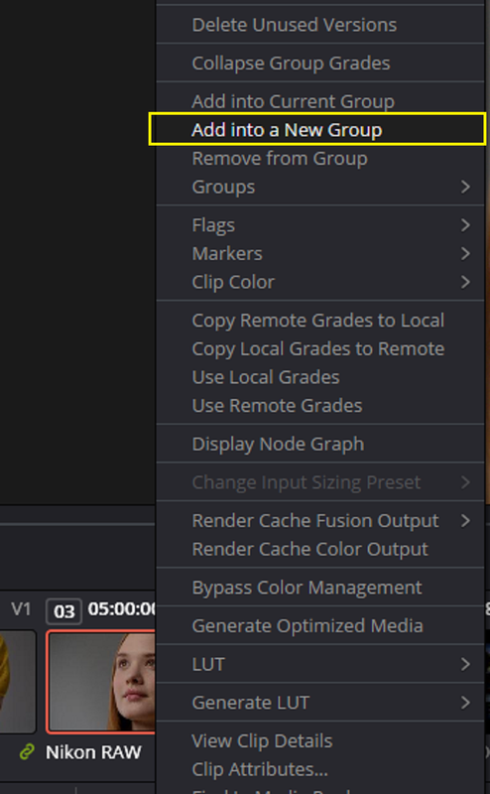Expand the Groups submenu arrow

pos(465,187)
